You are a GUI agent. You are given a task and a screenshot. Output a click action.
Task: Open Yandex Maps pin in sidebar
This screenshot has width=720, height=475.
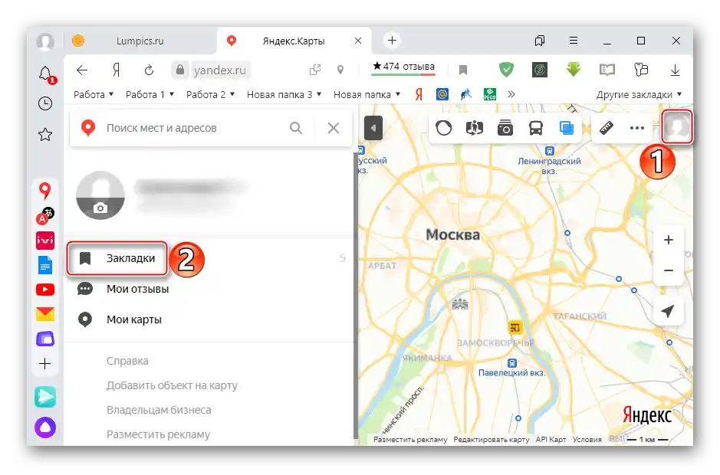(x=44, y=190)
